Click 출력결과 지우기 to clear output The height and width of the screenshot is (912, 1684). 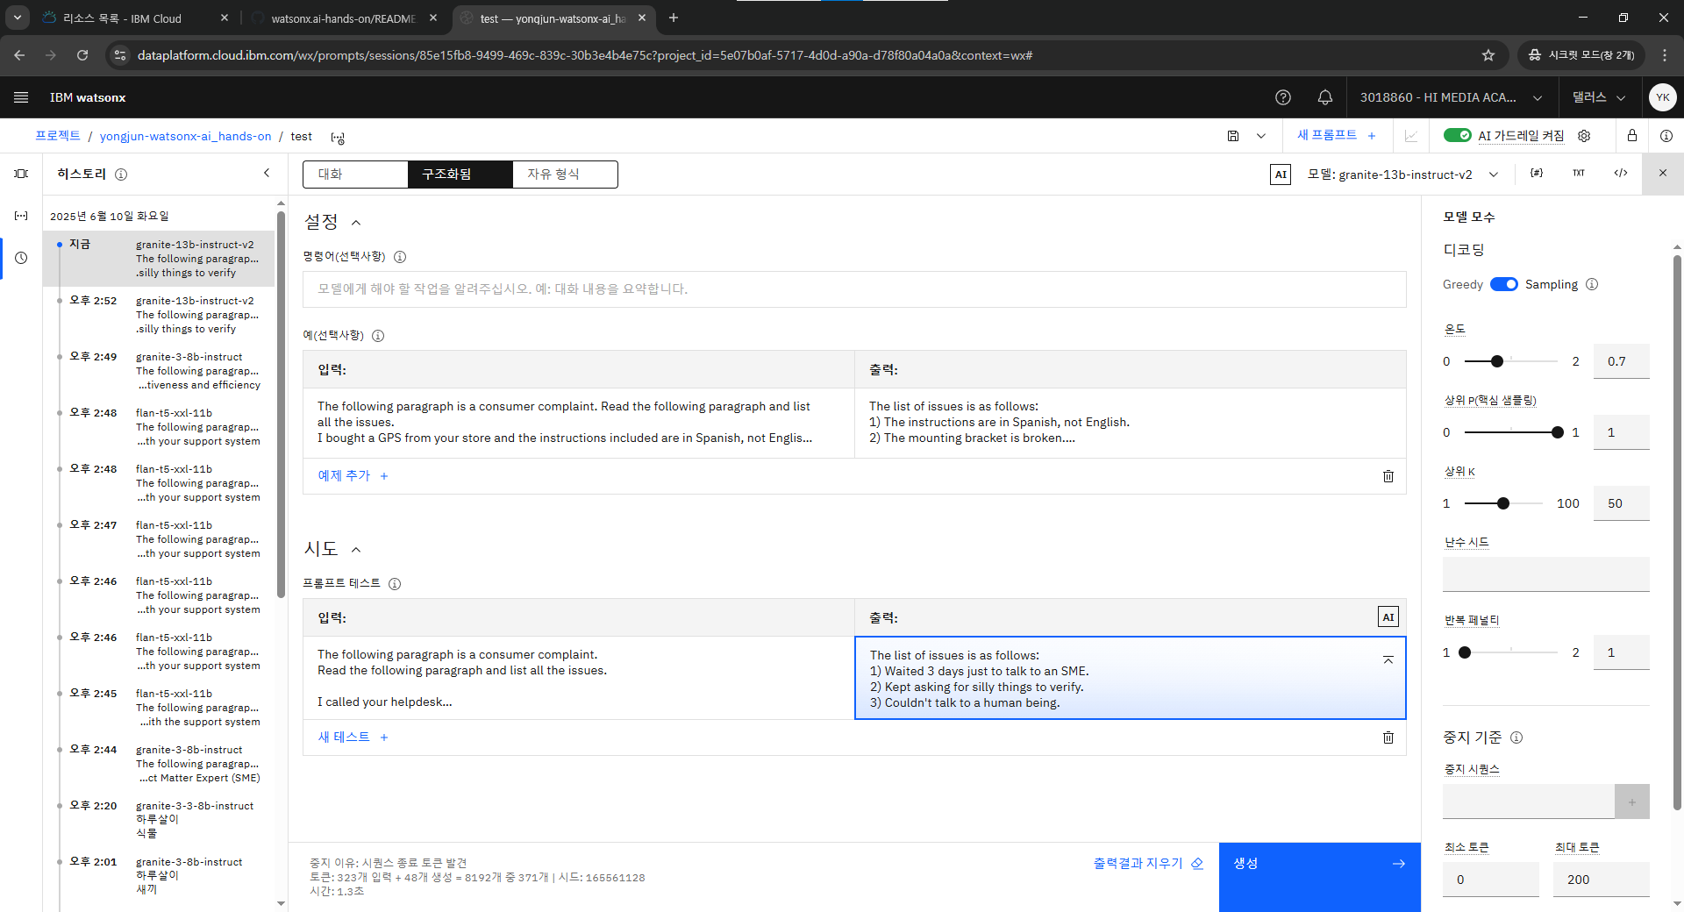pyautogui.click(x=1147, y=864)
